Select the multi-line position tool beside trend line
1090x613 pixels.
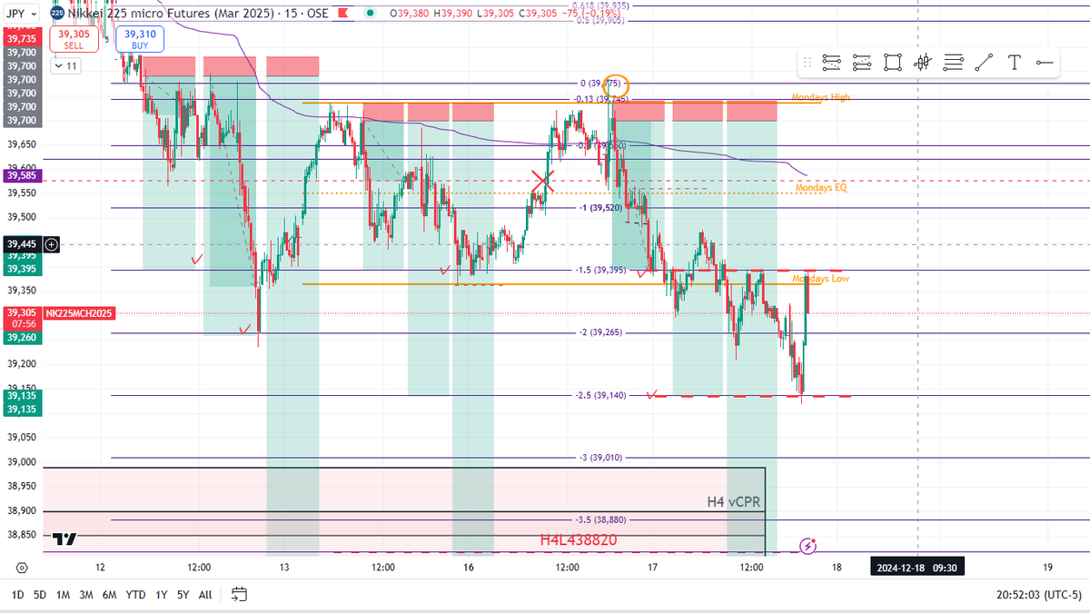953,63
